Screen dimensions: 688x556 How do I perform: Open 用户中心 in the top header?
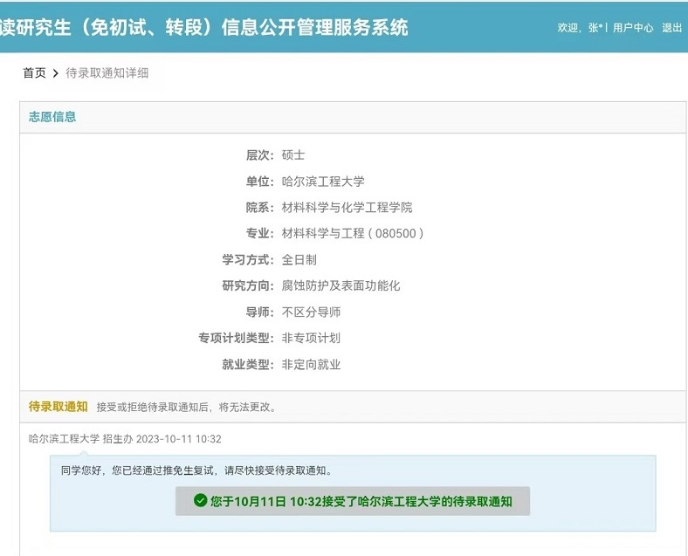point(633,28)
